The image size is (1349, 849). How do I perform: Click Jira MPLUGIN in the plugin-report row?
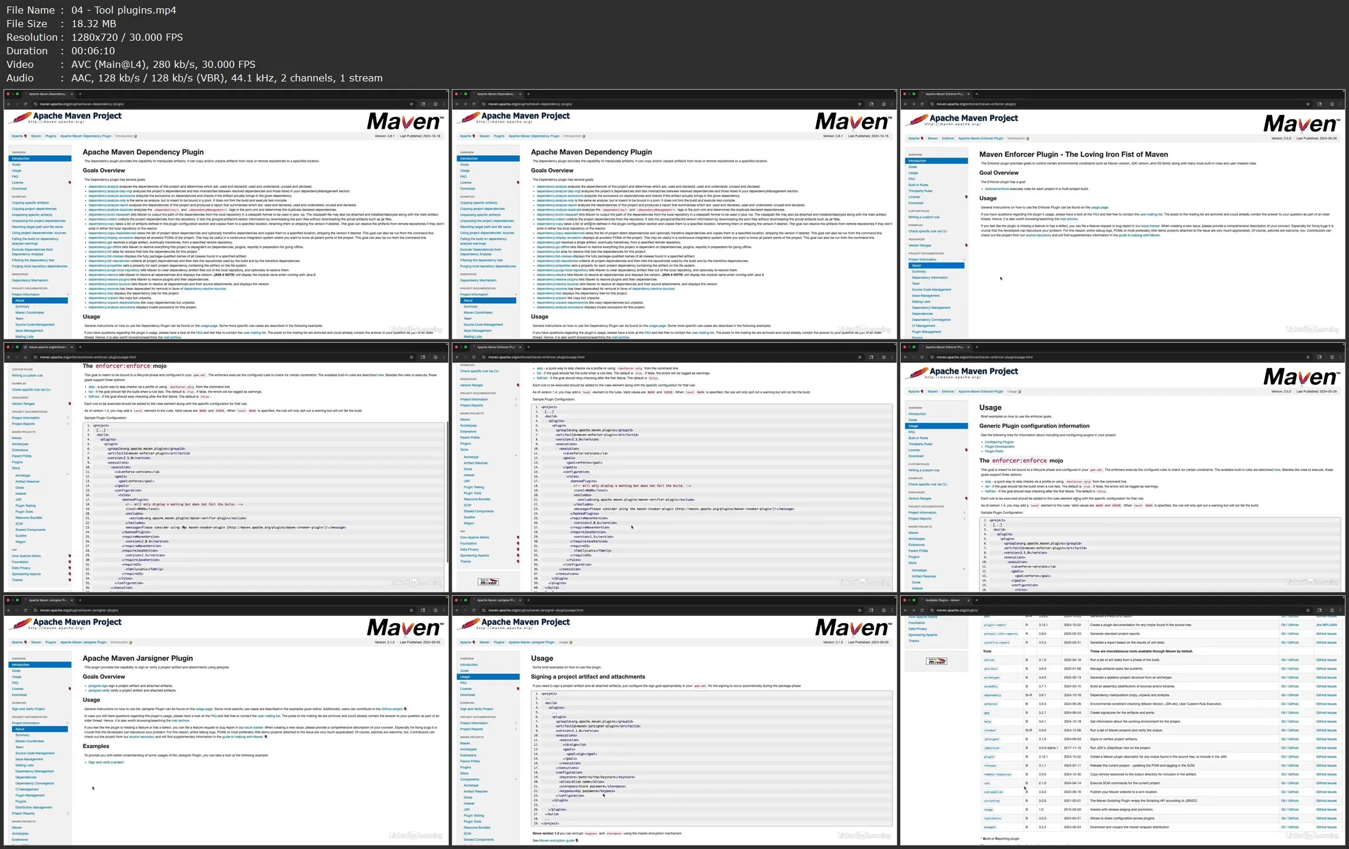(1327, 625)
